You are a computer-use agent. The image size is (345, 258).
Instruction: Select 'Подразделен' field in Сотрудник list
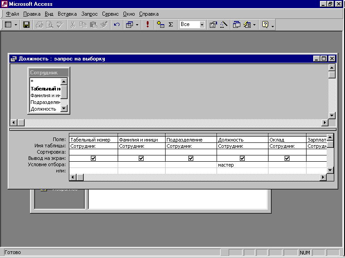click(45, 102)
